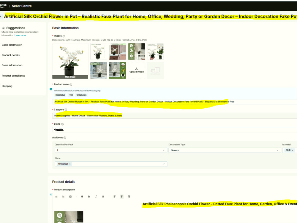
Task: Align description text to the left
Action: coord(115,197)
